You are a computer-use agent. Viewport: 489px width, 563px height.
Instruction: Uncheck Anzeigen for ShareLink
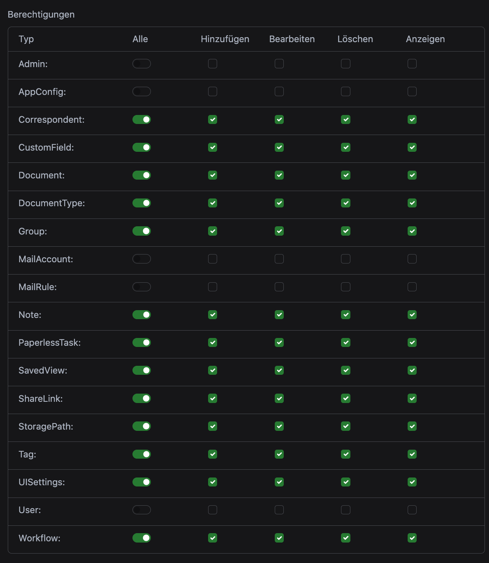click(x=412, y=398)
